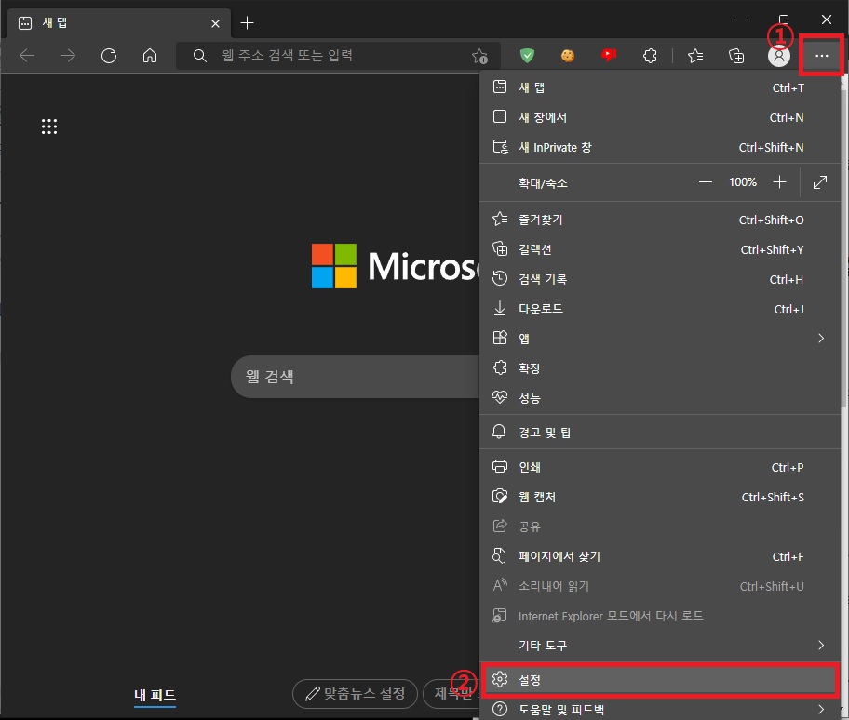Expand 도움말 및 피드백 submenu

pyautogui.click(x=659, y=709)
